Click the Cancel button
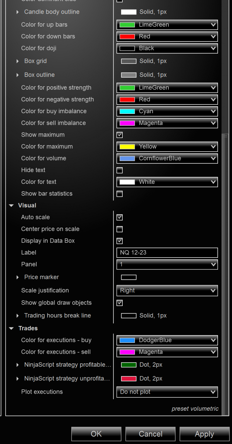 point(150,434)
